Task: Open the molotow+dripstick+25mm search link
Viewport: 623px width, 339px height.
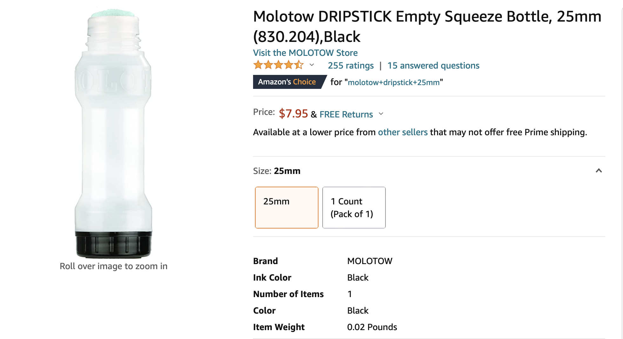Action: point(393,83)
